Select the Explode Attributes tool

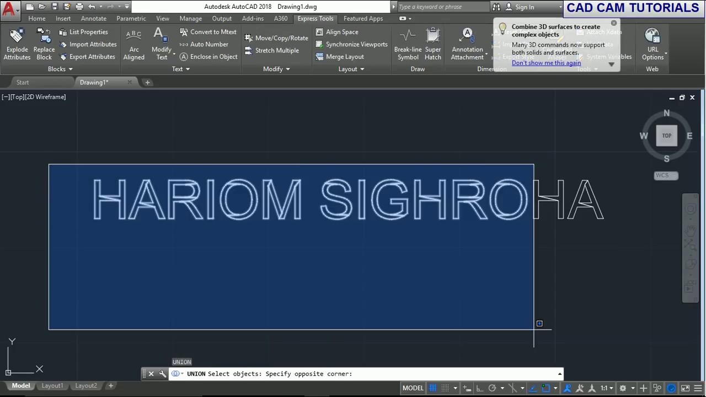pyautogui.click(x=17, y=44)
